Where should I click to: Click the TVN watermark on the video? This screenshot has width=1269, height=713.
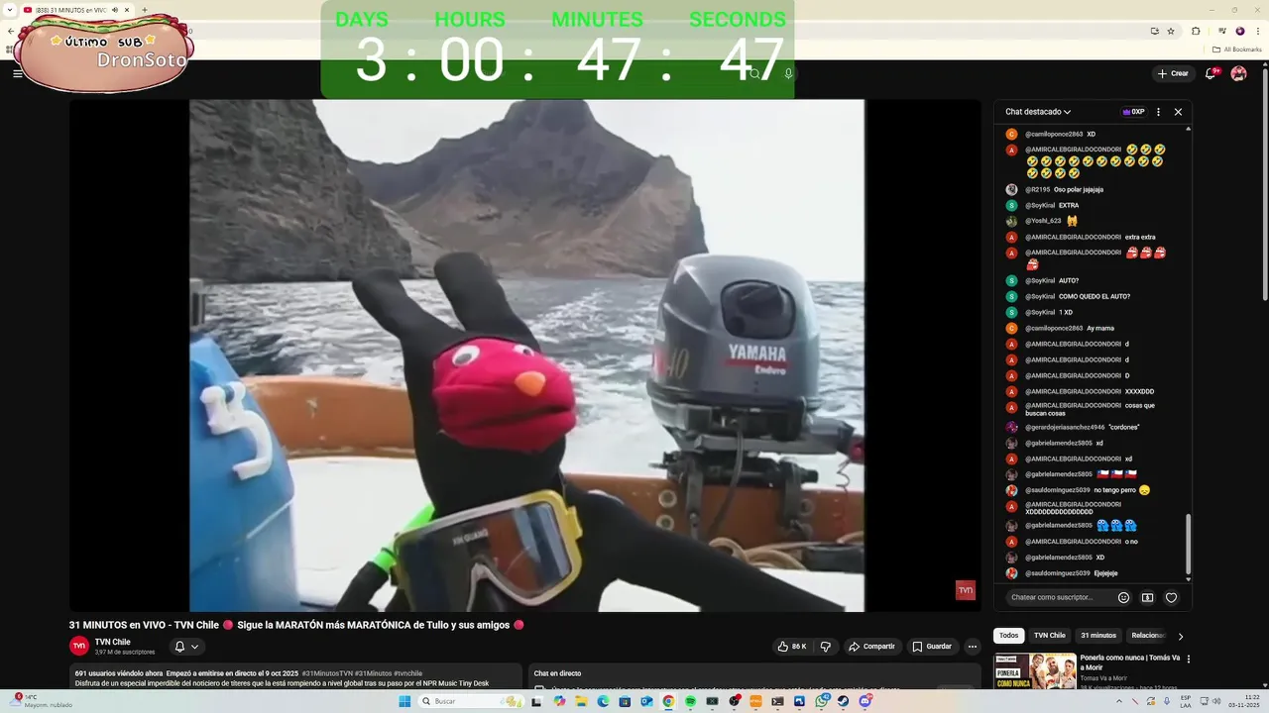click(966, 590)
